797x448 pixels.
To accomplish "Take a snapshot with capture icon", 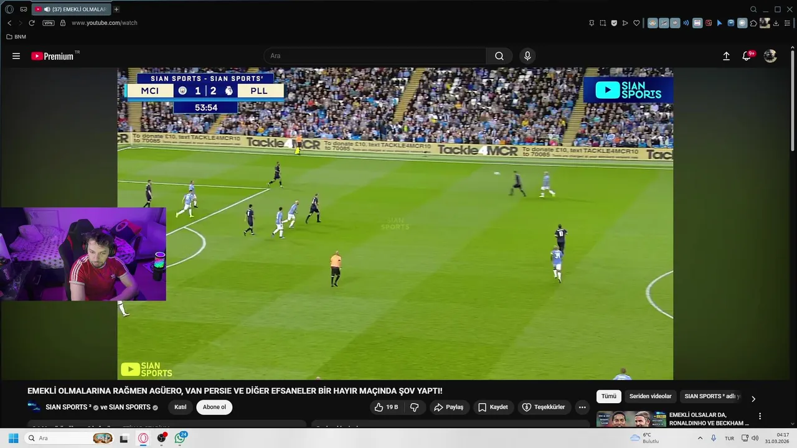I will coord(603,23).
